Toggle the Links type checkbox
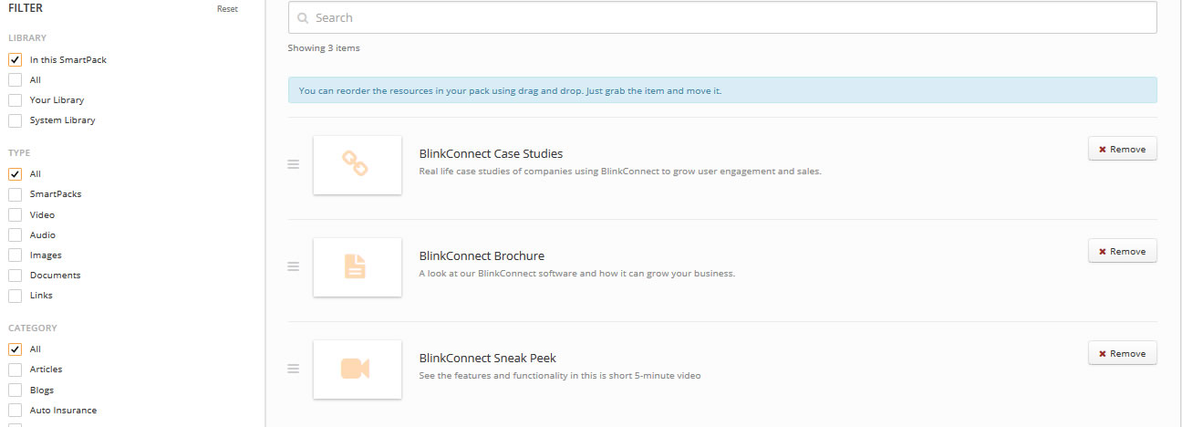The height and width of the screenshot is (427, 1182). [x=16, y=296]
